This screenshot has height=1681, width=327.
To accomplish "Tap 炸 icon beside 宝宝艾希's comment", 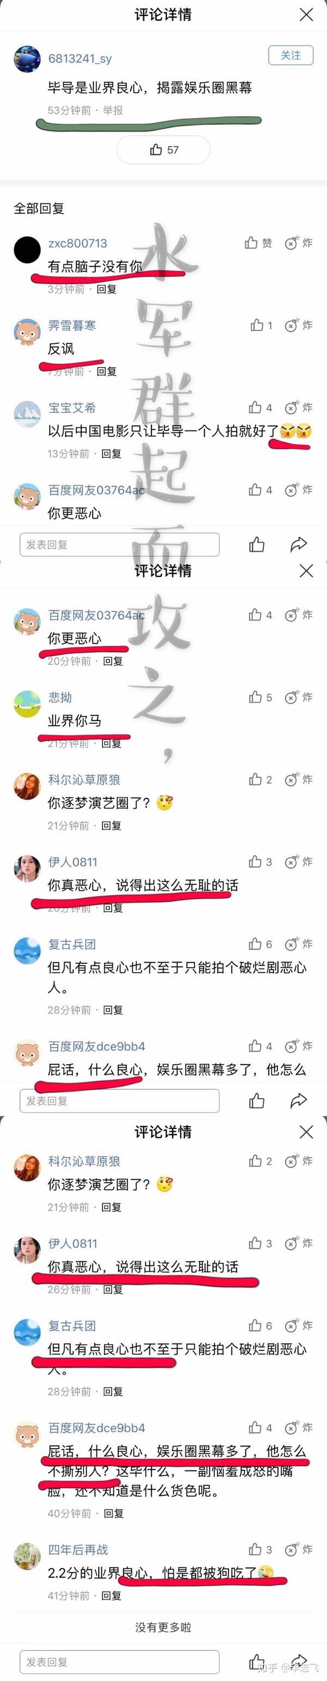I will click(298, 408).
